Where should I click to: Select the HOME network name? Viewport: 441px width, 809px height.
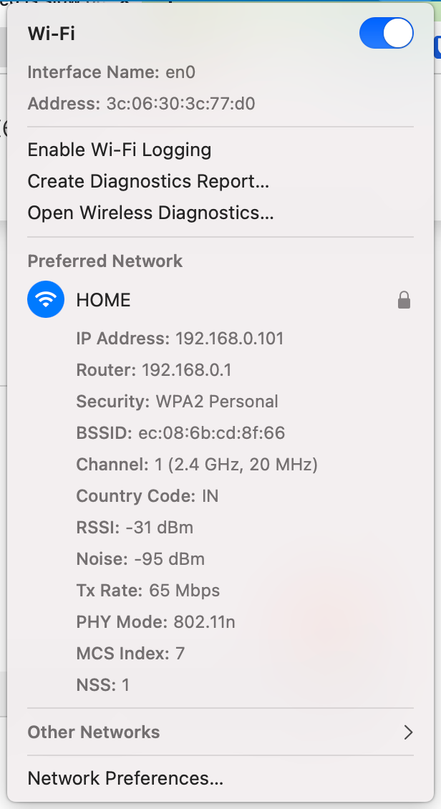(x=104, y=300)
